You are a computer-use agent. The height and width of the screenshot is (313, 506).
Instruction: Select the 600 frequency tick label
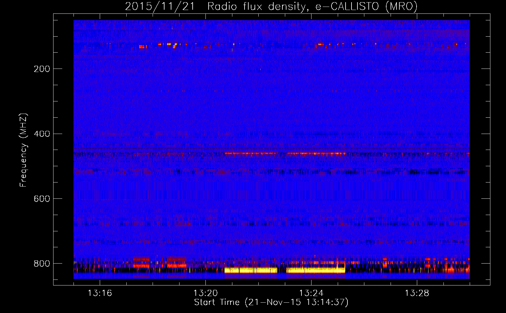point(42,199)
